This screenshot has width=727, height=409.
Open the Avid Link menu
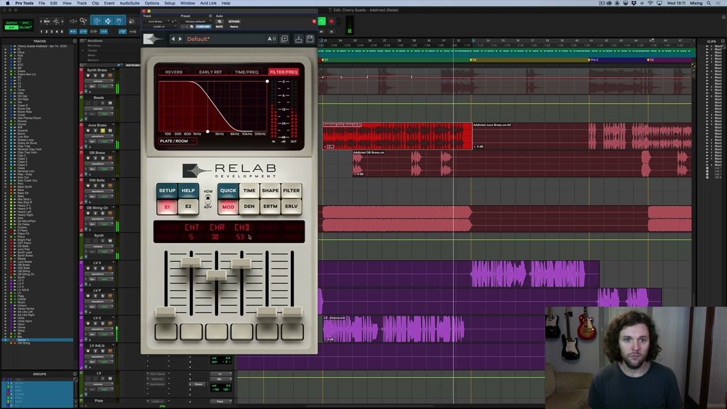click(208, 3)
